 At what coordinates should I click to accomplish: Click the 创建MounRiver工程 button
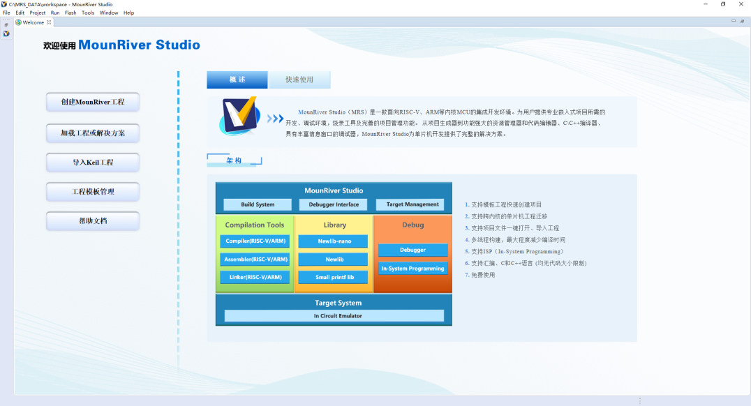[x=93, y=102]
